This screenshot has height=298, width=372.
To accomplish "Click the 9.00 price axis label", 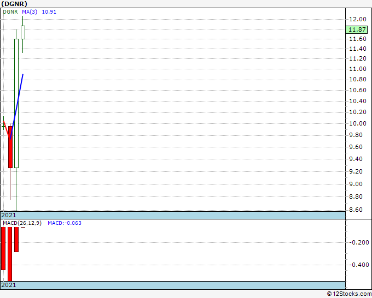I will (x=356, y=184).
